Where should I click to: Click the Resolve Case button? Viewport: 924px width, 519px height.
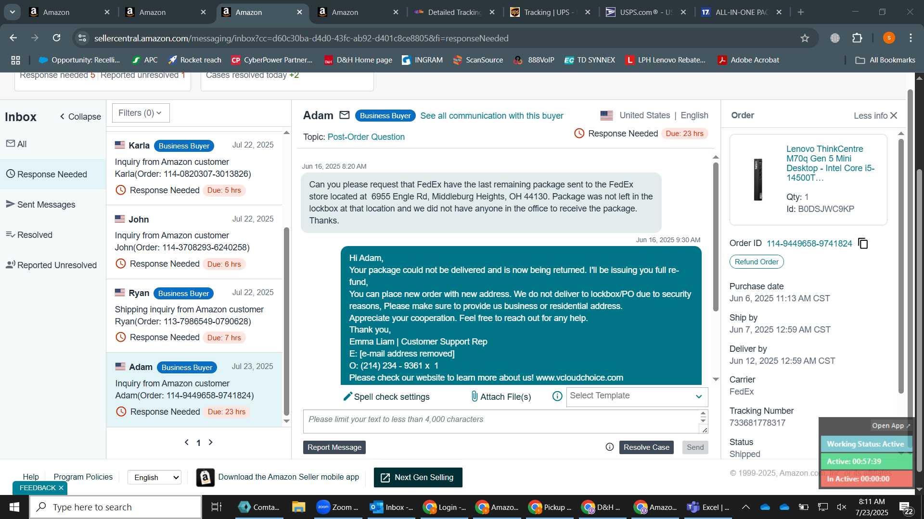(646, 447)
